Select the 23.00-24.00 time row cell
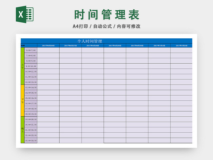 coord(31,140)
